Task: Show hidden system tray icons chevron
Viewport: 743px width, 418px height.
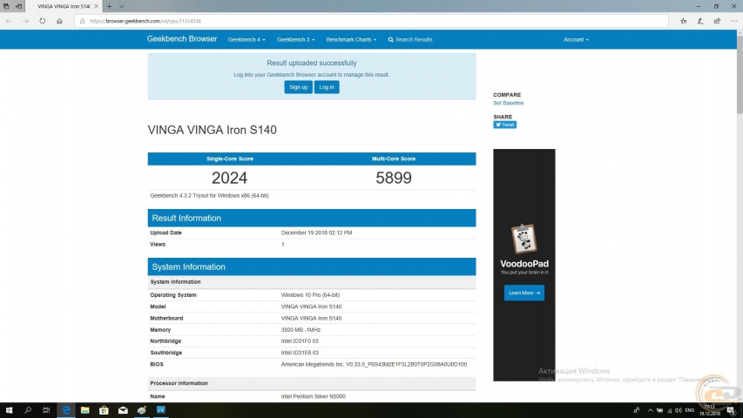Action: click(650, 410)
